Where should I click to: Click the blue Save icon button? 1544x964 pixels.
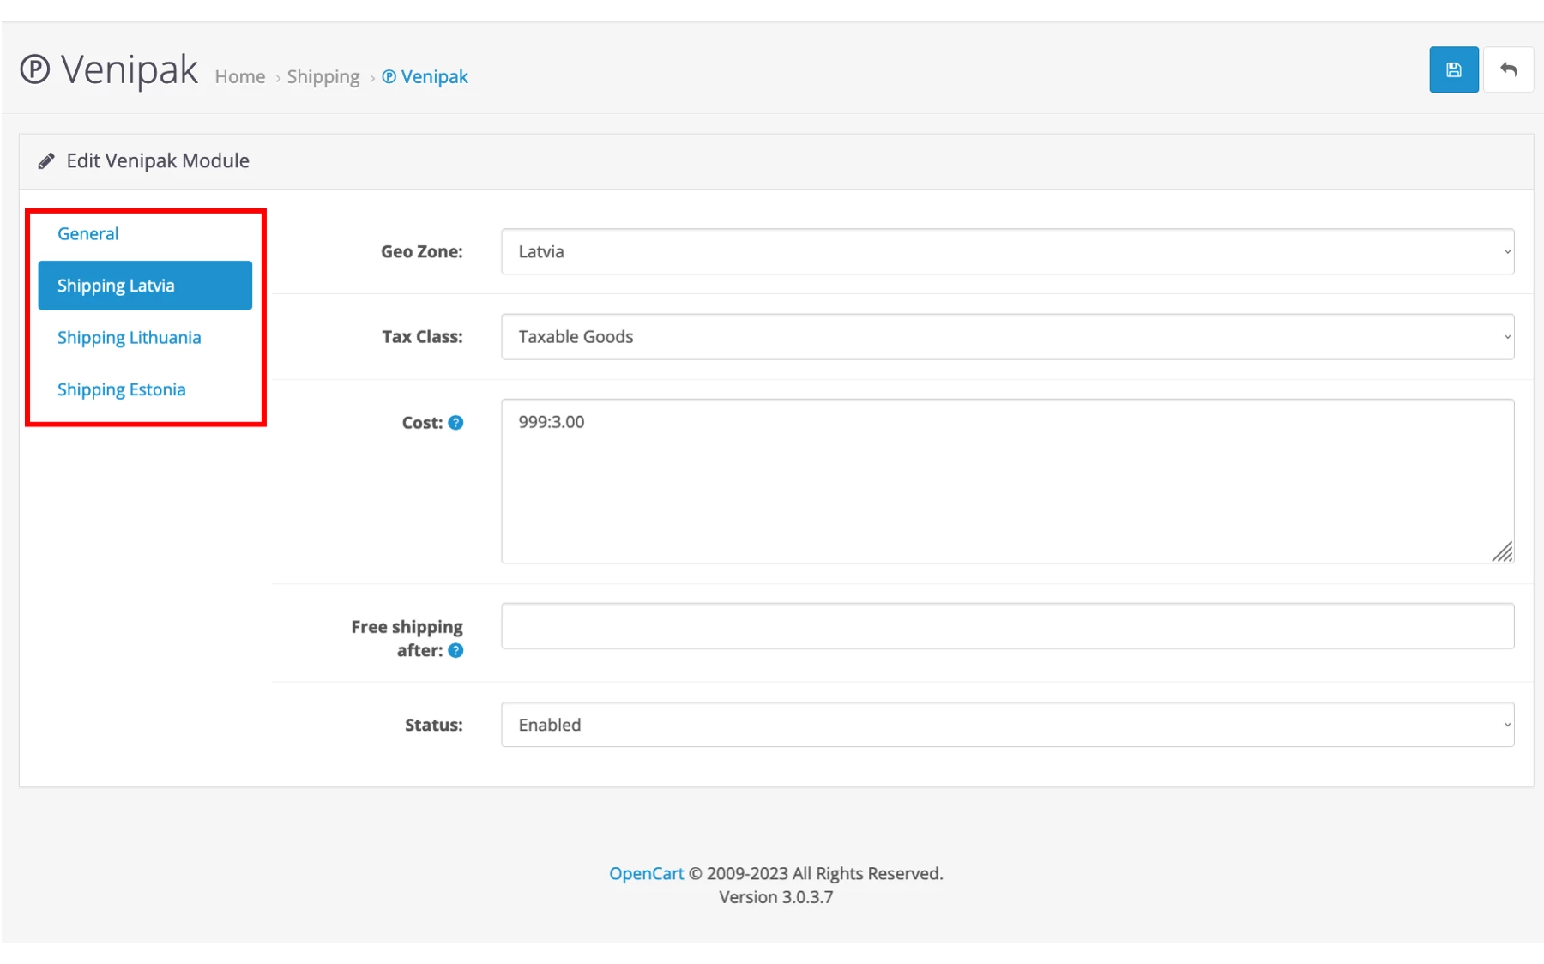click(1453, 70)
